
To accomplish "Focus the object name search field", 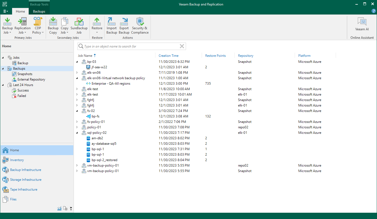I will (x=131, y=46).
